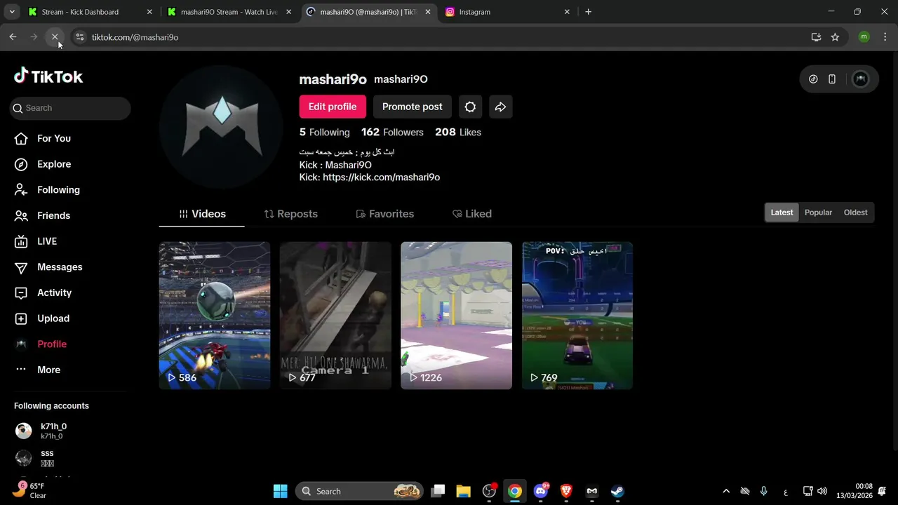Close the Kick Dashboard tab
898x505 pixels.
(x=149, y=12)
